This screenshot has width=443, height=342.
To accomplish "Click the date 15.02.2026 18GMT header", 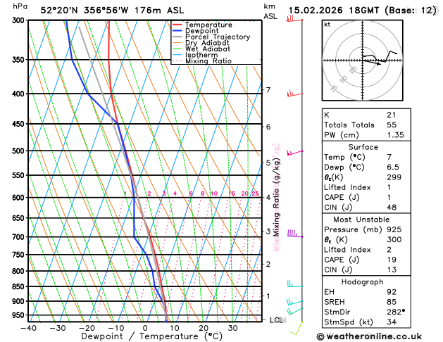I will click(x=363, y=11).
